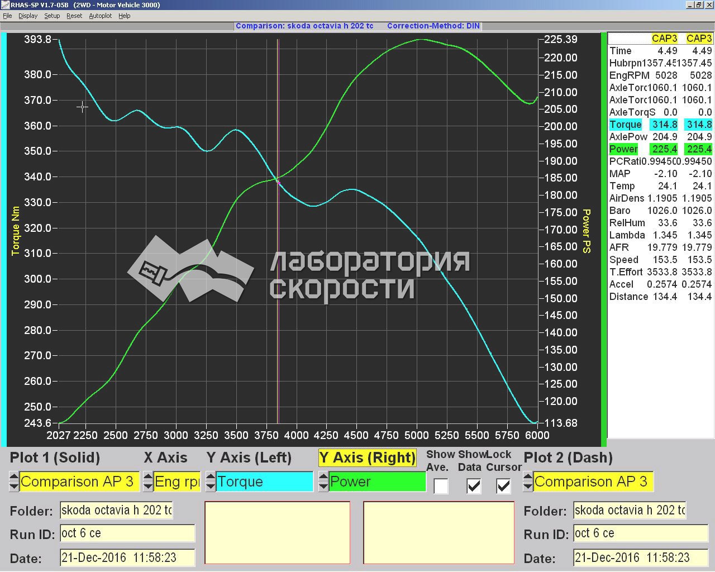715x572 pixels.
Task: Click the Baro row in data panel
Action: [660, 211]
